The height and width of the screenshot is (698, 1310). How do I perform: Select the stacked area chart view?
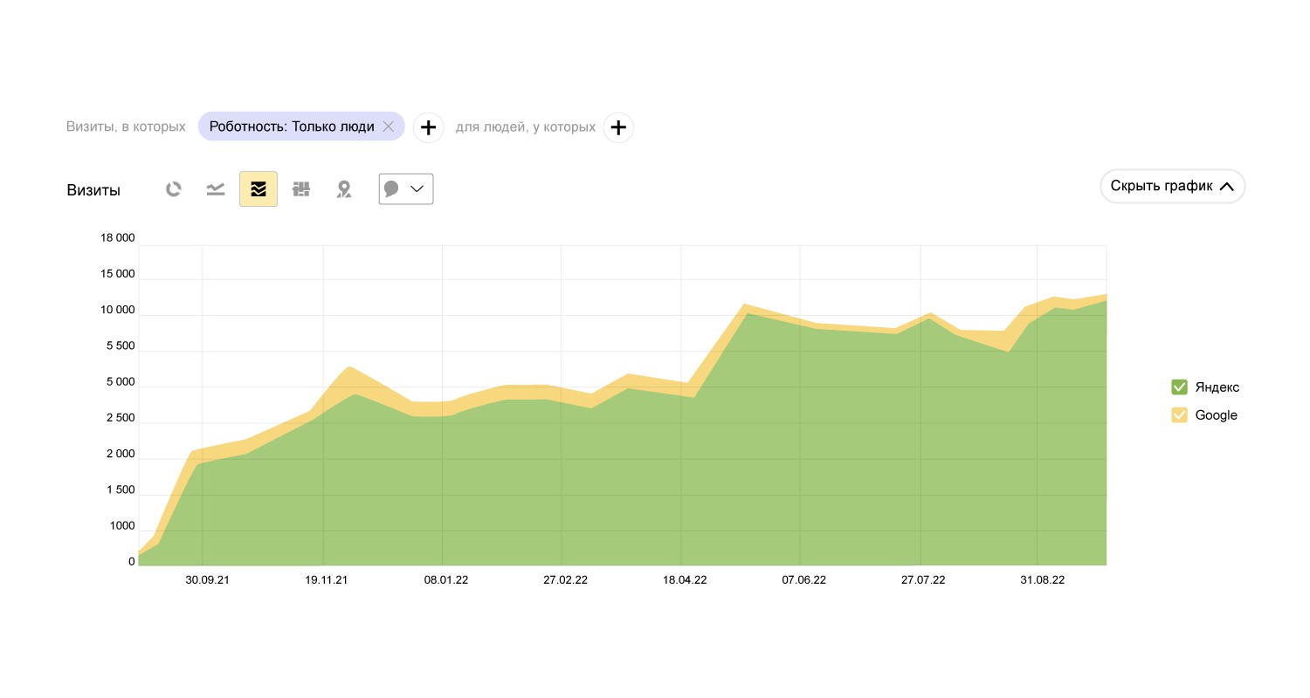tap(259, 189)
